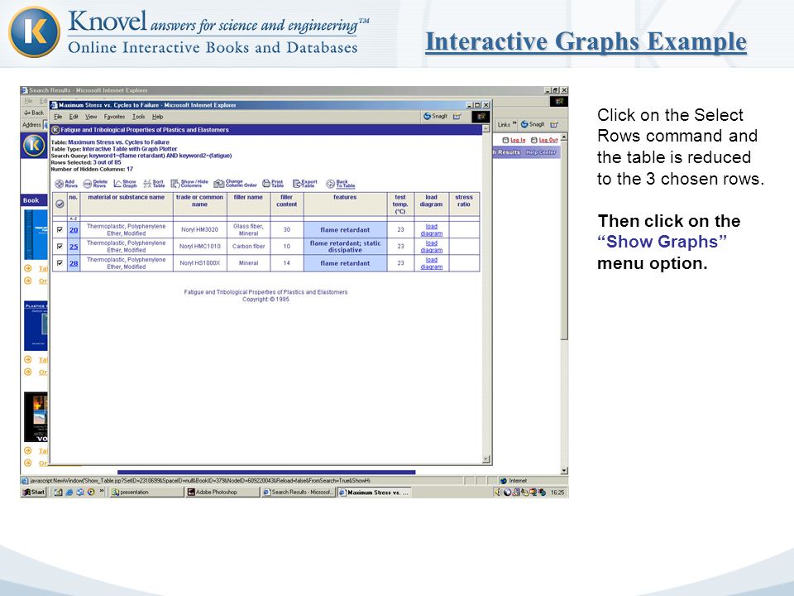Click the Export Table command
Screen dimensions: 794x596
pos(305,184)
